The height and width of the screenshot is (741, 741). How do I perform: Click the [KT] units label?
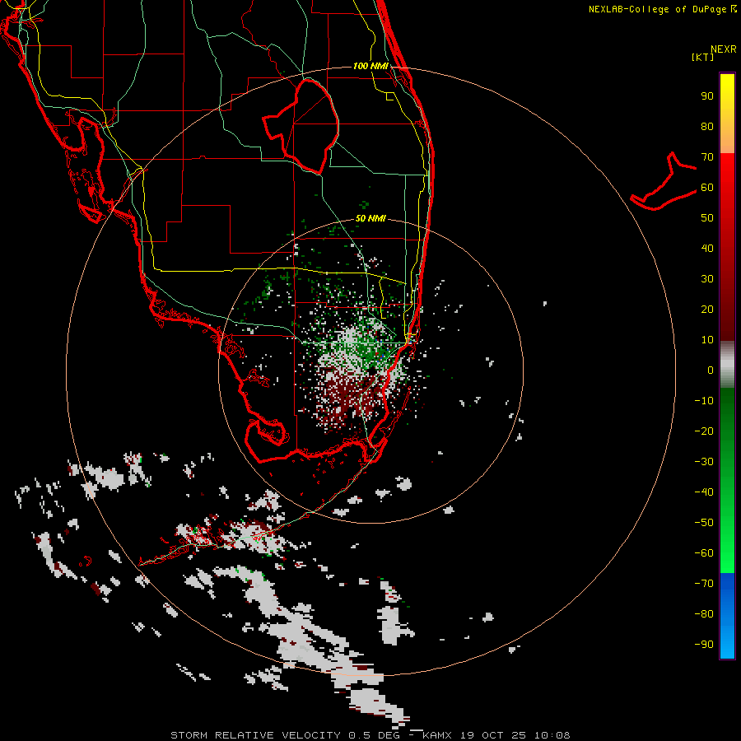(702, 57)
